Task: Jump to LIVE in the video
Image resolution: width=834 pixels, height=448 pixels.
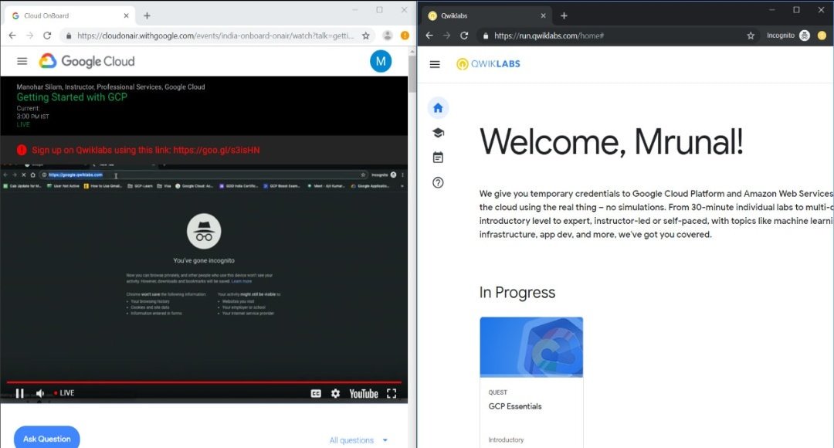Action: (64, 393)
